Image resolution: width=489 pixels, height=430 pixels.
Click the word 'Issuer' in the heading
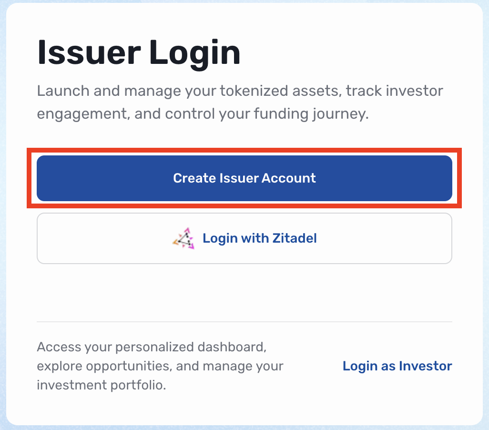pos(86,52)
